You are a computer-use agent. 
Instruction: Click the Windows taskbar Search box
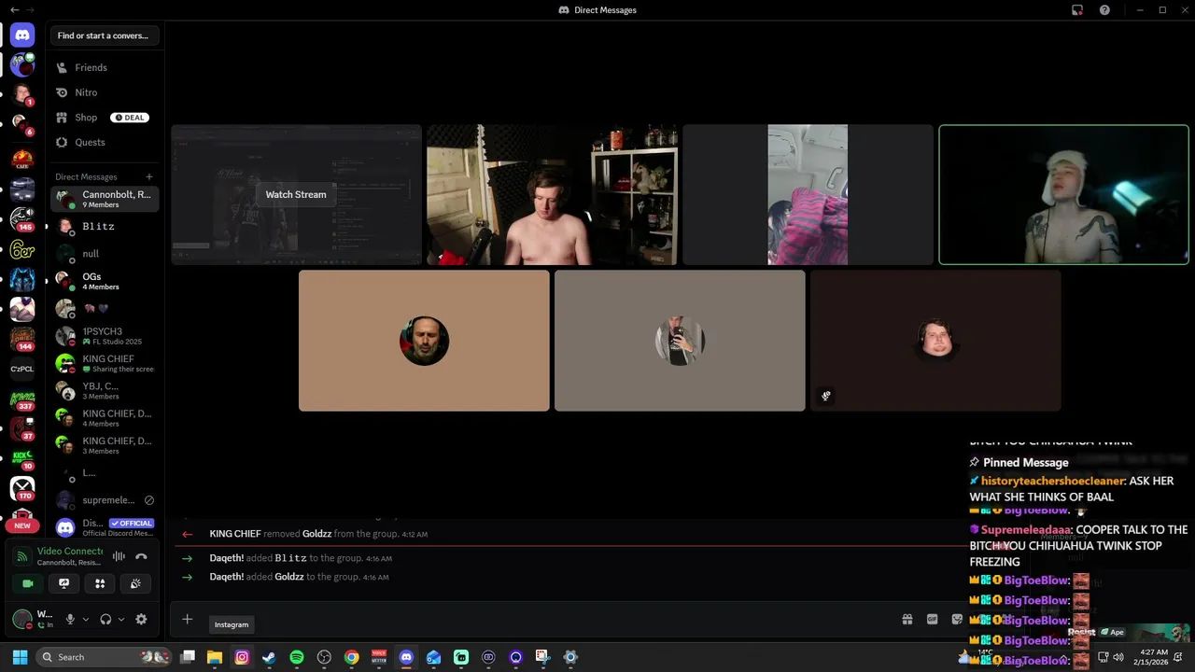point(105,657)
